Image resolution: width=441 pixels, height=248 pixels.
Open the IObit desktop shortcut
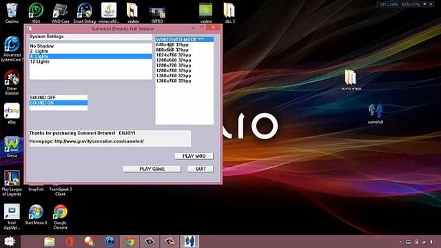click(36, 12)
